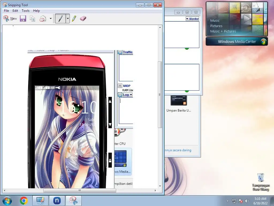This screenshot has height=206, width=274.
Task: Click the scroll right arrow in Snipping Tool
Action: click(x=155, y=190)
